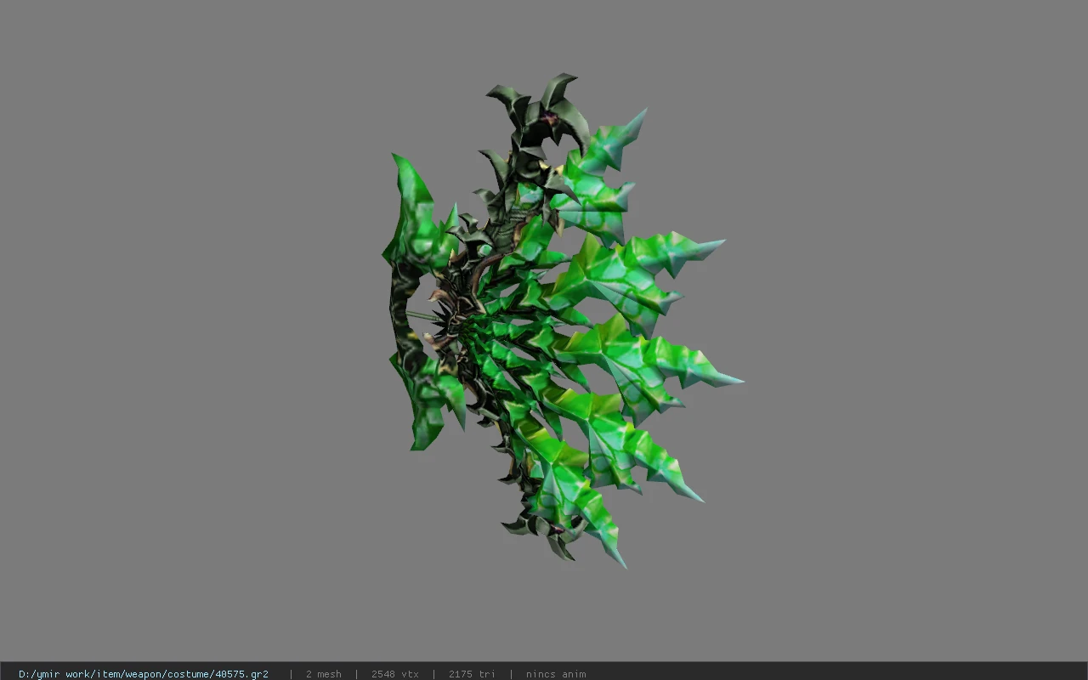Click the '2548 vtx' status entry
Viewport: 1088px width, 680px height.
tap(395, 674)
